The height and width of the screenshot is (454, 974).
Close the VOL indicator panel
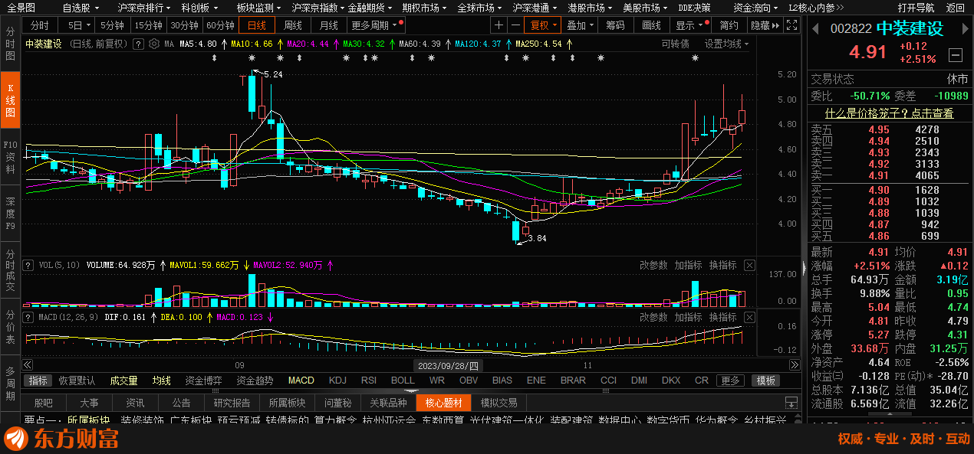[749, 266]
